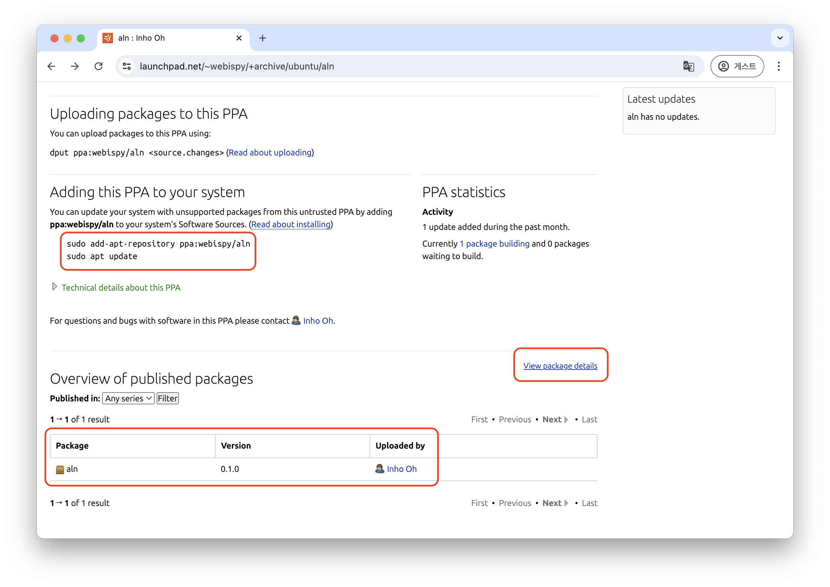Open the 'Any series' dropdown

point(128,398)
